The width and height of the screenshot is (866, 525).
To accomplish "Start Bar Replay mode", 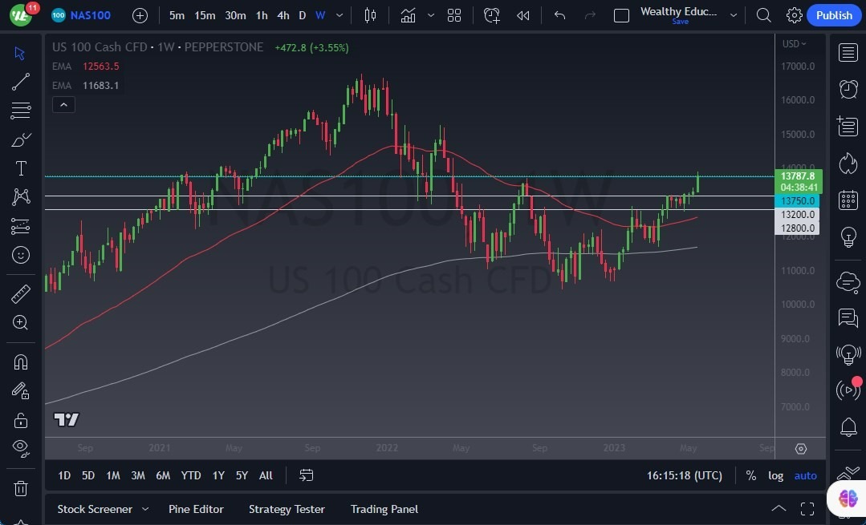I will (x=522, y=14).
